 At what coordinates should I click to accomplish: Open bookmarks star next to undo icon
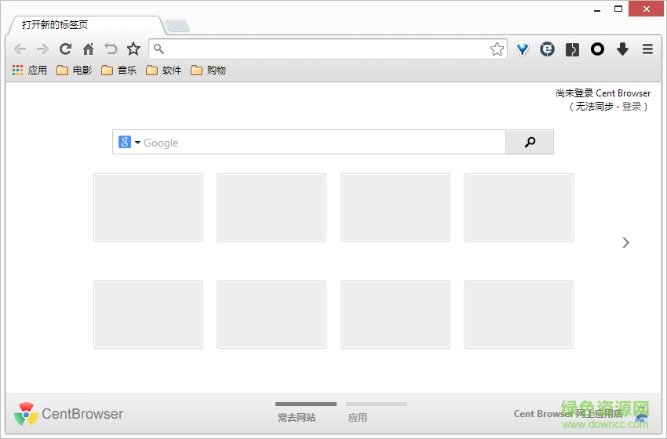[x=133, y=49]
